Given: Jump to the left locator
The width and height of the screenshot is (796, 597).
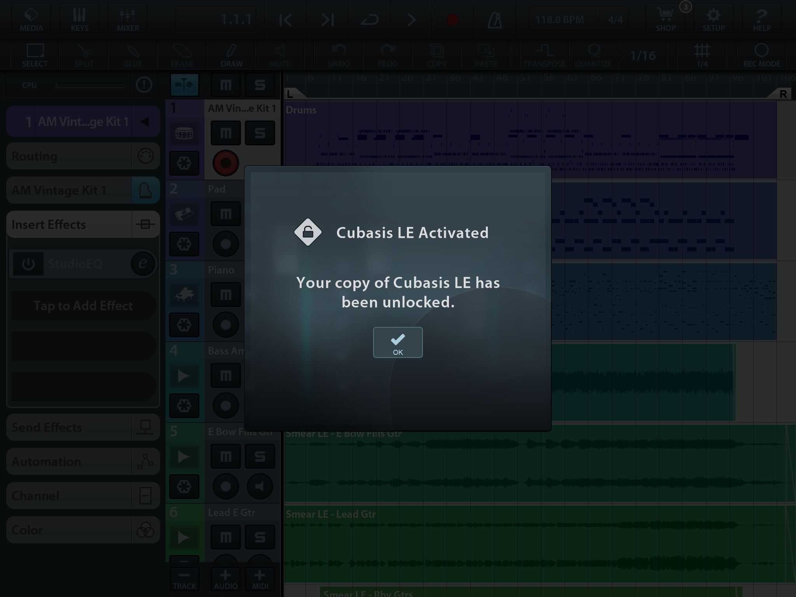Looking at the screenshot, I should [x=285, y=19].
